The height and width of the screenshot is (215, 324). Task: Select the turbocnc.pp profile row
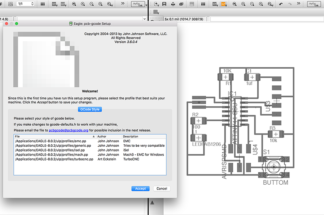[90, 159]
